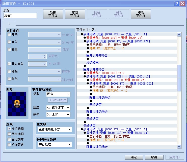
Task: Check the 允许穿透 option
Action: point(9,145)
